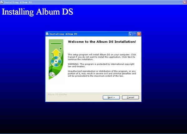Click installer icon in dialog title bar
This screenshot has height=134, width=187.
point(47,34)
